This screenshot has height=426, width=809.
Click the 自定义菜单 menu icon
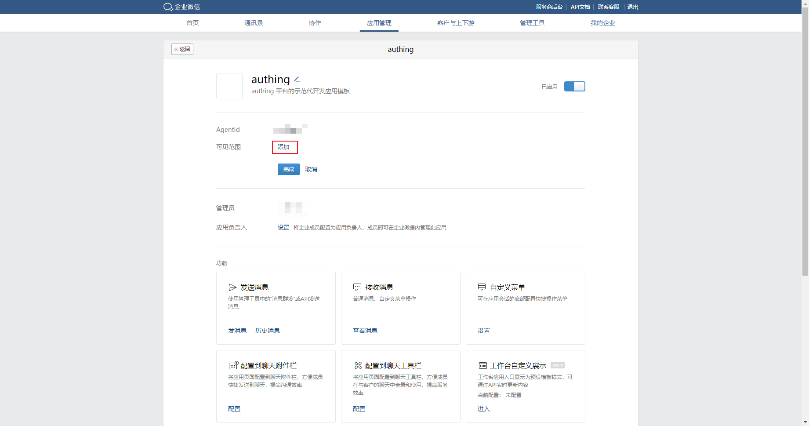coord(482,288)
